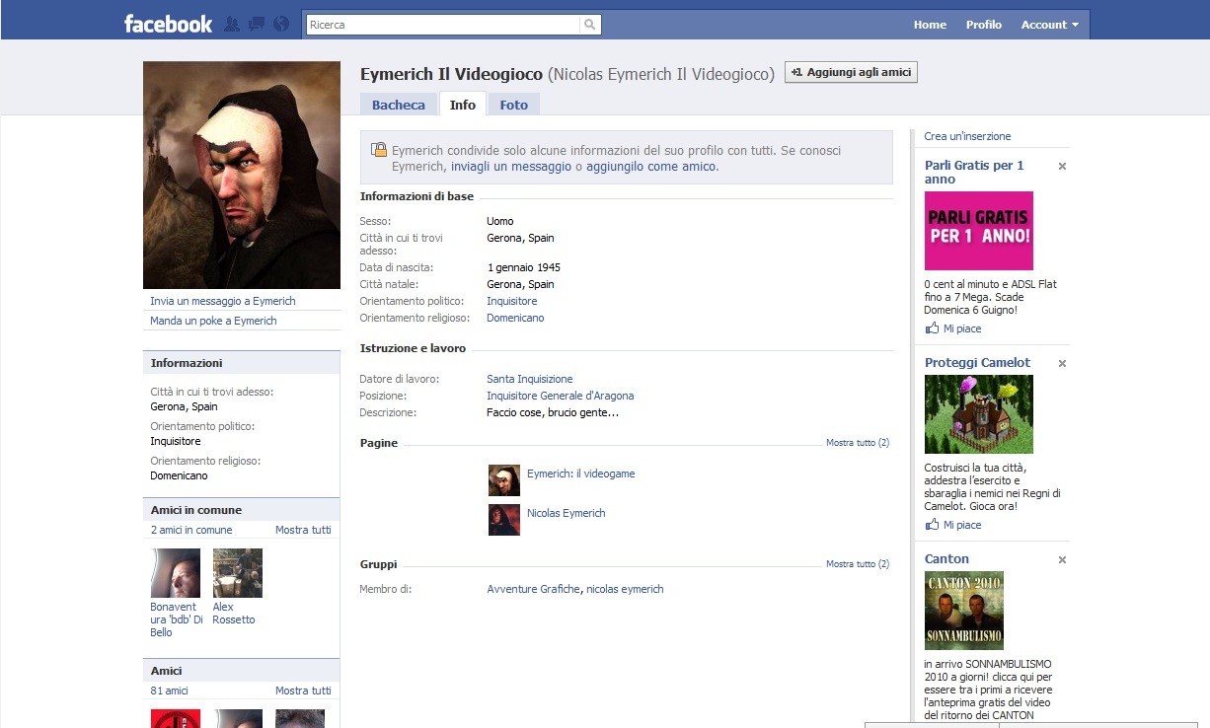Click the Proteggi Camelot ad image

click(979, 414)
